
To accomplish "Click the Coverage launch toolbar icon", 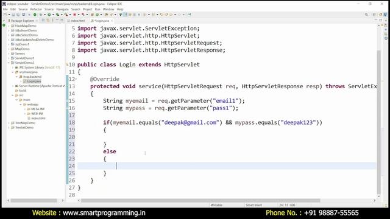I will [x=57, y=15].
